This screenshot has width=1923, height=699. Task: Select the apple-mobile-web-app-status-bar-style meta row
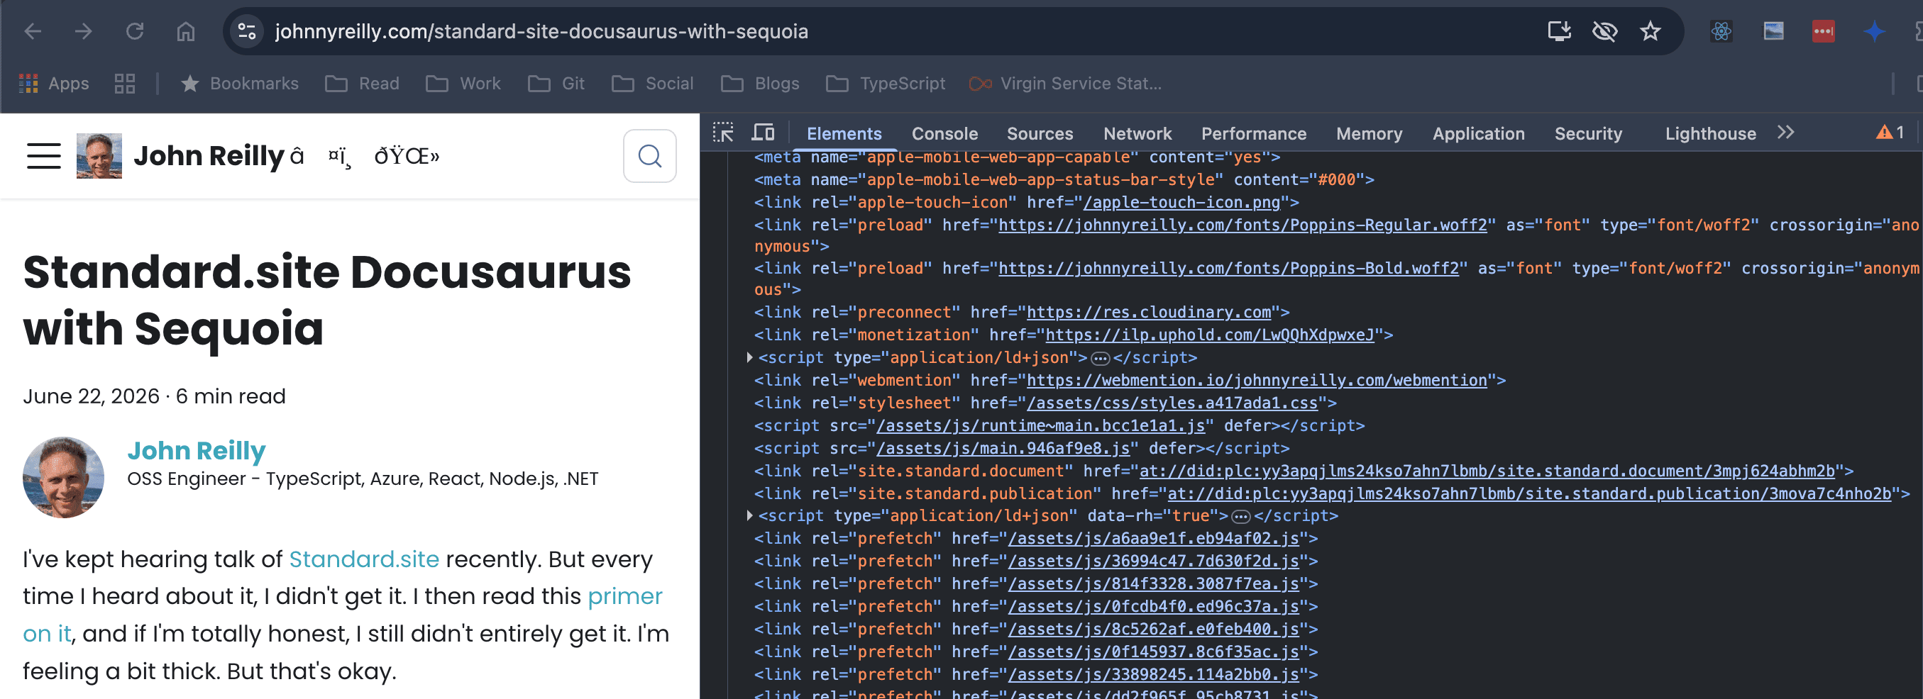(1064, 179)
